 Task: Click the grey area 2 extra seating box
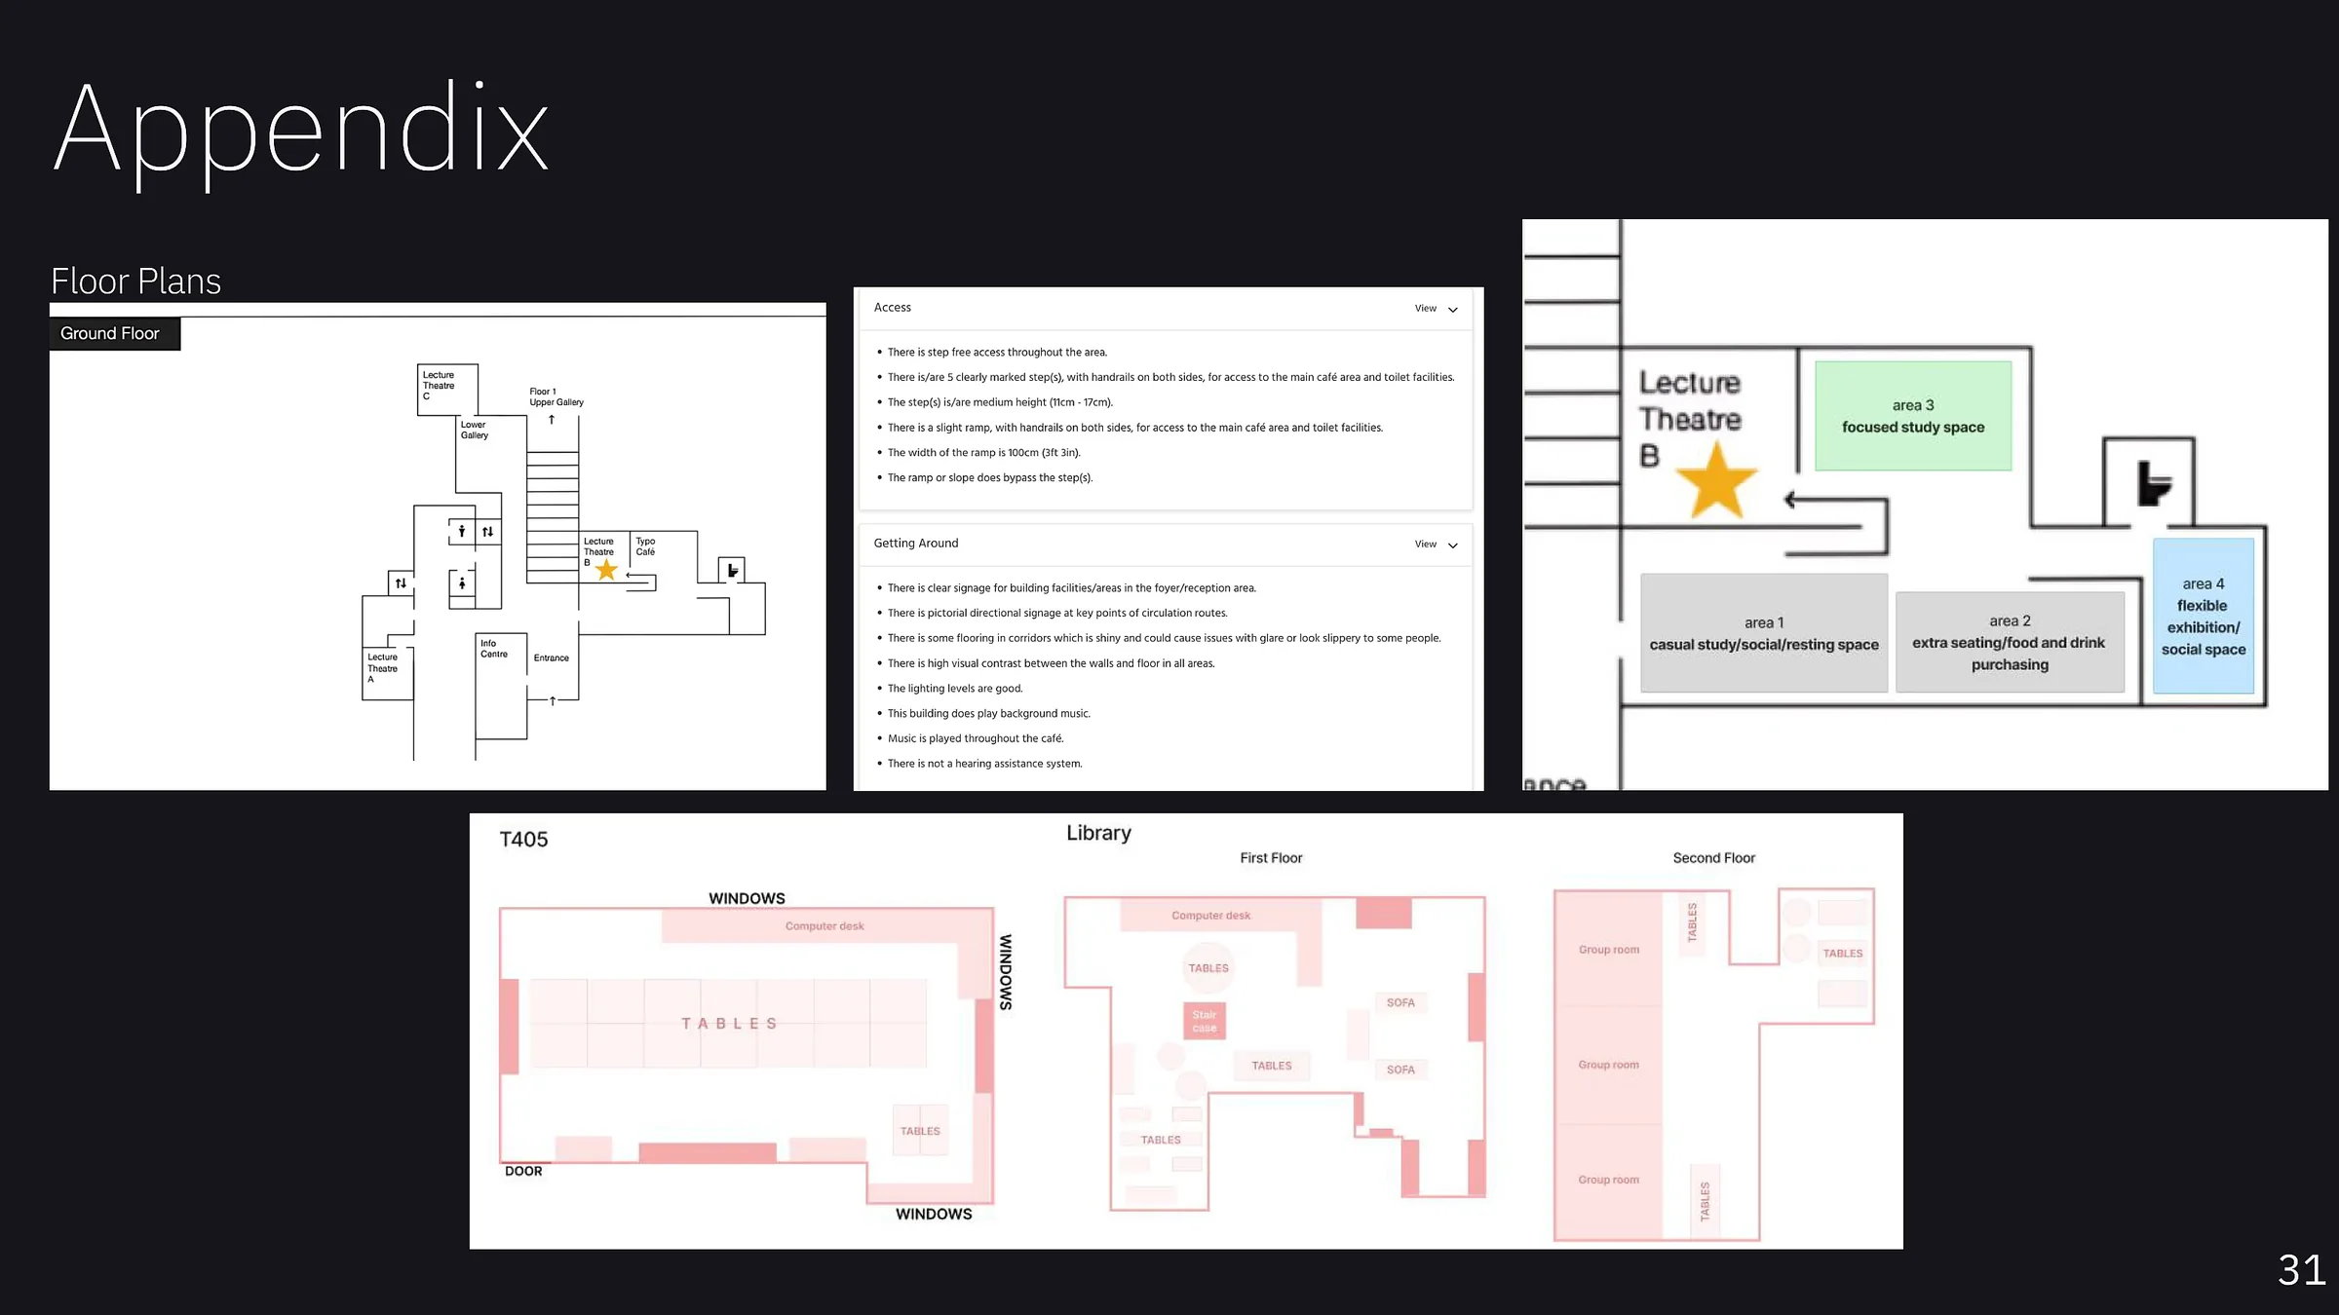tap(2010, 642)
